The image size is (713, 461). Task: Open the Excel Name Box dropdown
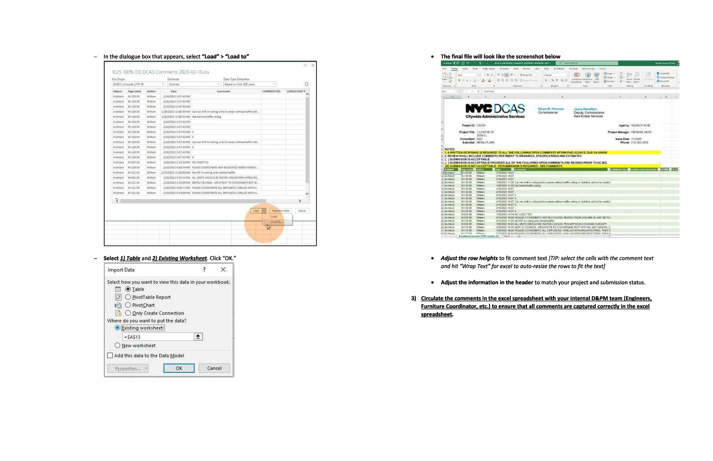tap(456, 91)
